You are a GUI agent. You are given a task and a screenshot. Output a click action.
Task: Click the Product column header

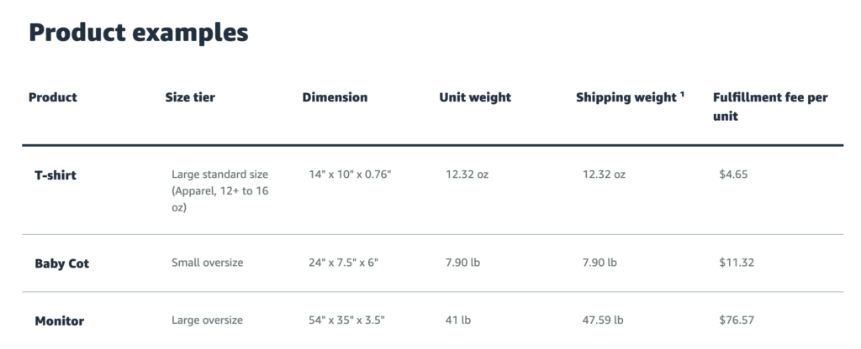[53, 97]
